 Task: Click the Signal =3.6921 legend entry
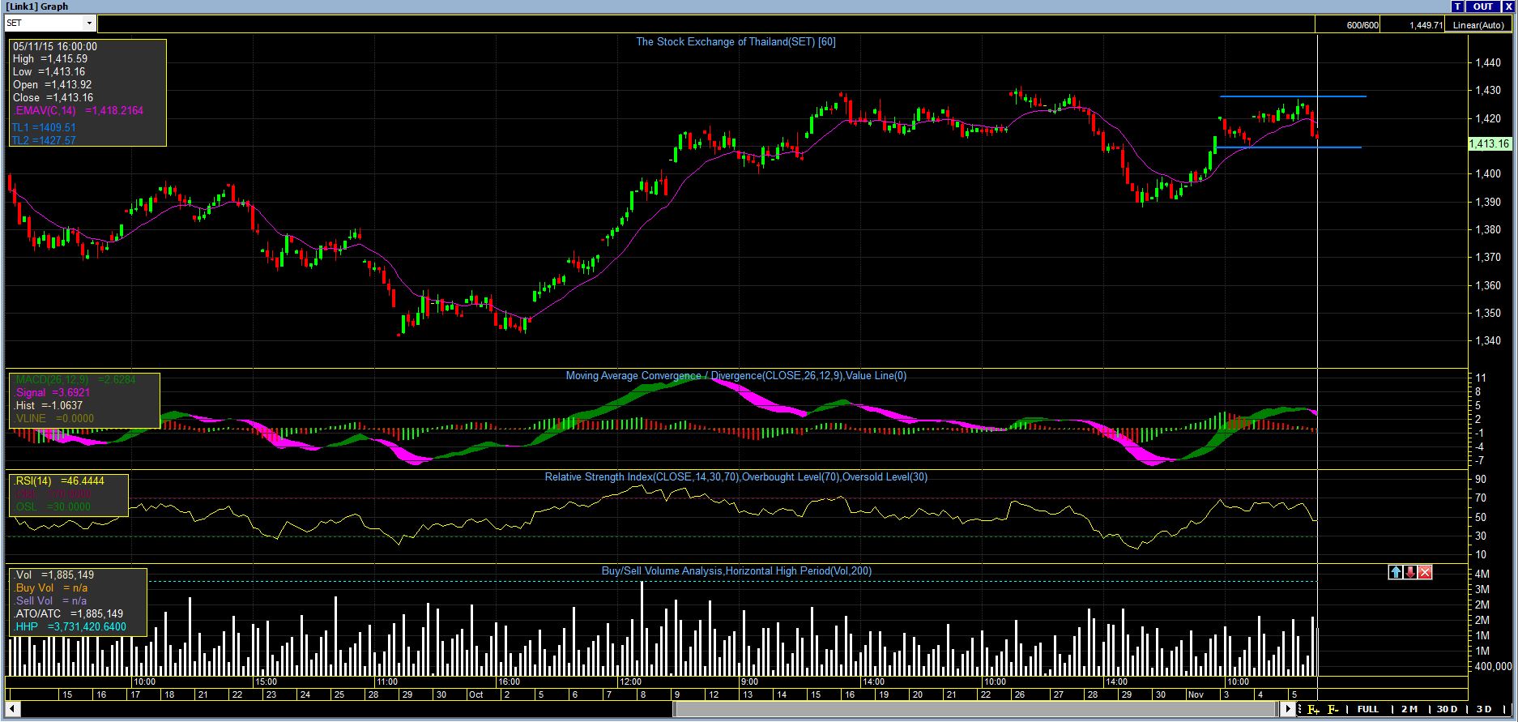tap(53, 393)
